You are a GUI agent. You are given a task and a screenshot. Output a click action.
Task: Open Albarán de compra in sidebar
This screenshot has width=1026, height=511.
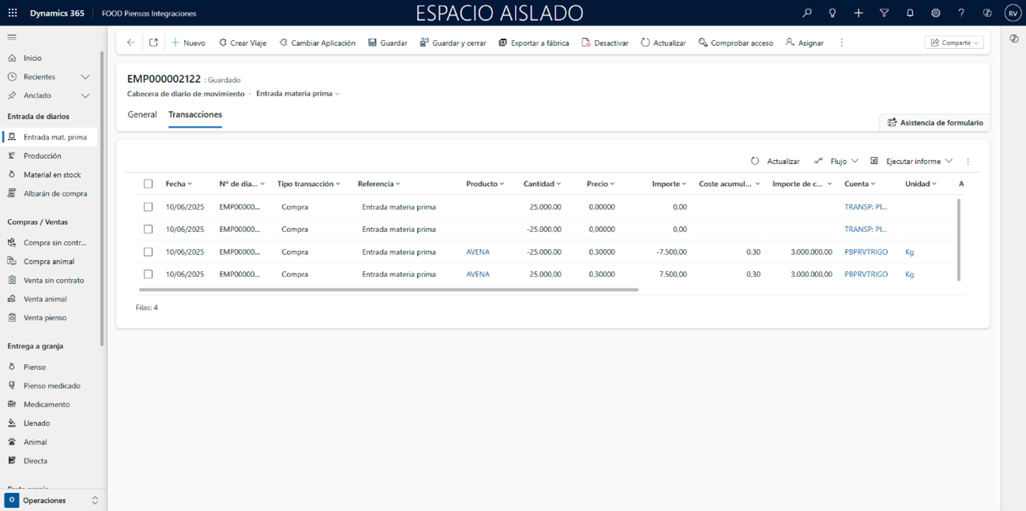(x=54, y=193)
